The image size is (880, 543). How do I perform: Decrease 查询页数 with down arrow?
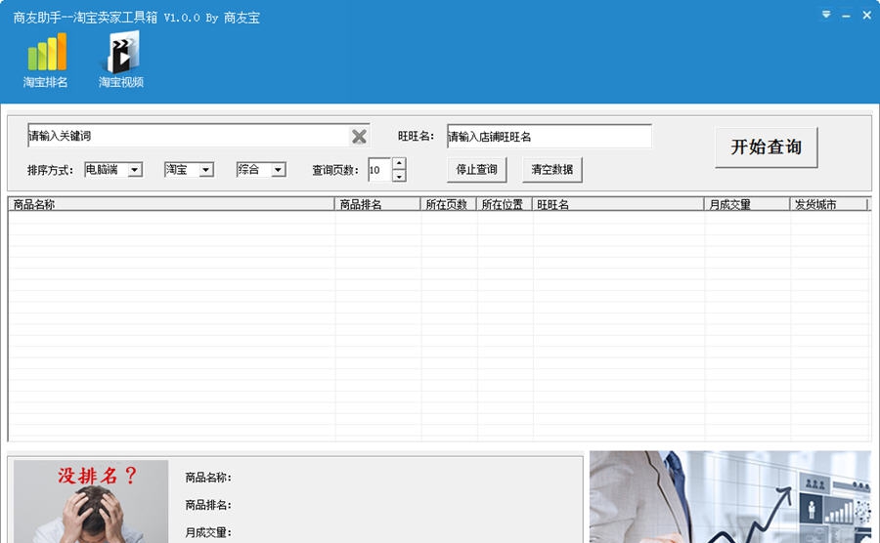[x=399, y=176]
